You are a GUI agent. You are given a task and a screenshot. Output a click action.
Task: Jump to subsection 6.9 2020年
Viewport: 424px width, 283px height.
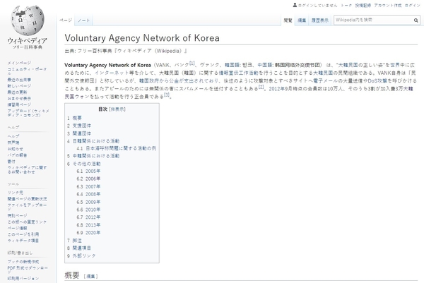pyautogui.click(x=88, y=232)
